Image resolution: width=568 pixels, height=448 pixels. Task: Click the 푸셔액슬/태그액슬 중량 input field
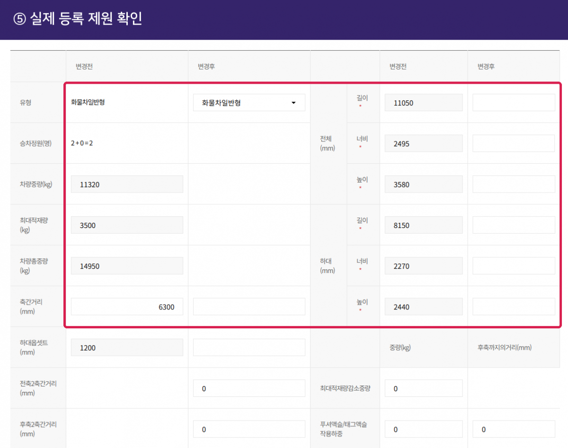coord(424,429)
